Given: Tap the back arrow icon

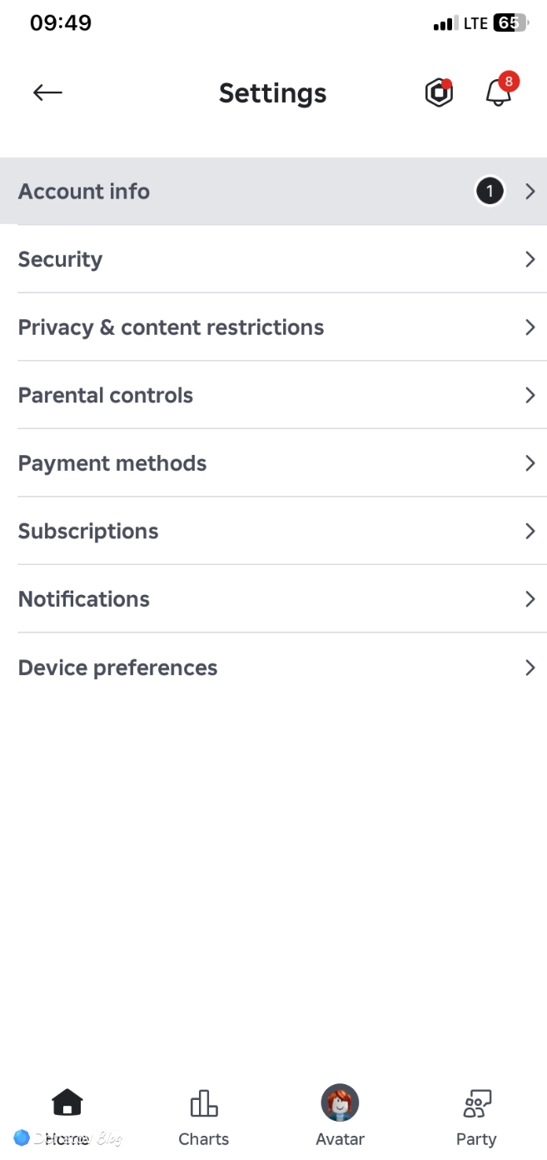Looking at the screenshot, I should pyautogui.click(x=47, y=92).
